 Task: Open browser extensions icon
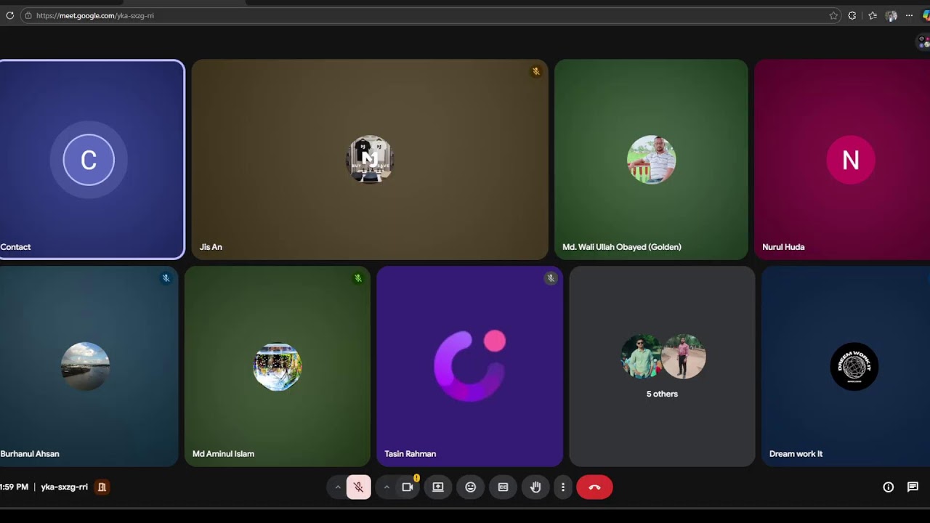(852, 15)
